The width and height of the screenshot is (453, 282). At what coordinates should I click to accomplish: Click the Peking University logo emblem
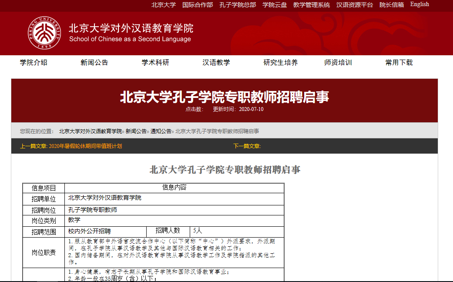(x=44, y=33)
